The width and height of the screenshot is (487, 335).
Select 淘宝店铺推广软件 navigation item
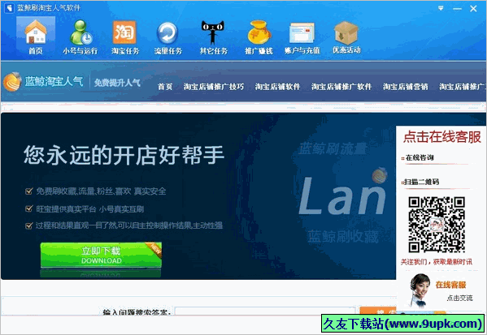(x=341, y=87)
